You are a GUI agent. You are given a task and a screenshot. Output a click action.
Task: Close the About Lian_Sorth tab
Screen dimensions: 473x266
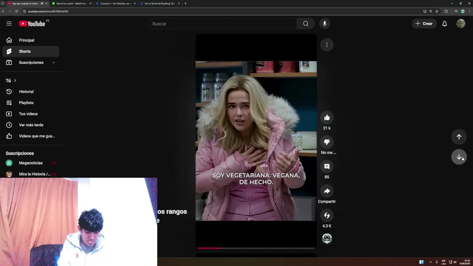[x=91, y=3]
